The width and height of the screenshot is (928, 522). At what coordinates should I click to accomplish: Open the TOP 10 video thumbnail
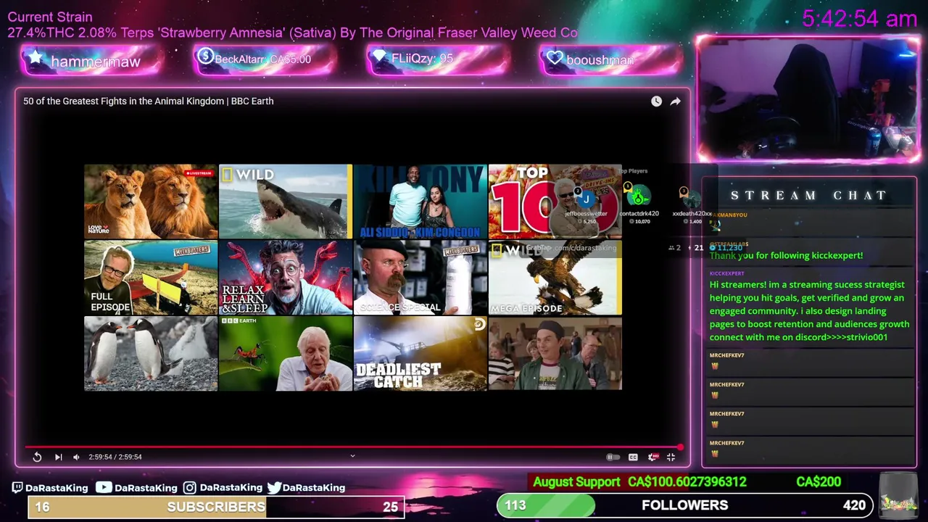(x=555, y=202)
